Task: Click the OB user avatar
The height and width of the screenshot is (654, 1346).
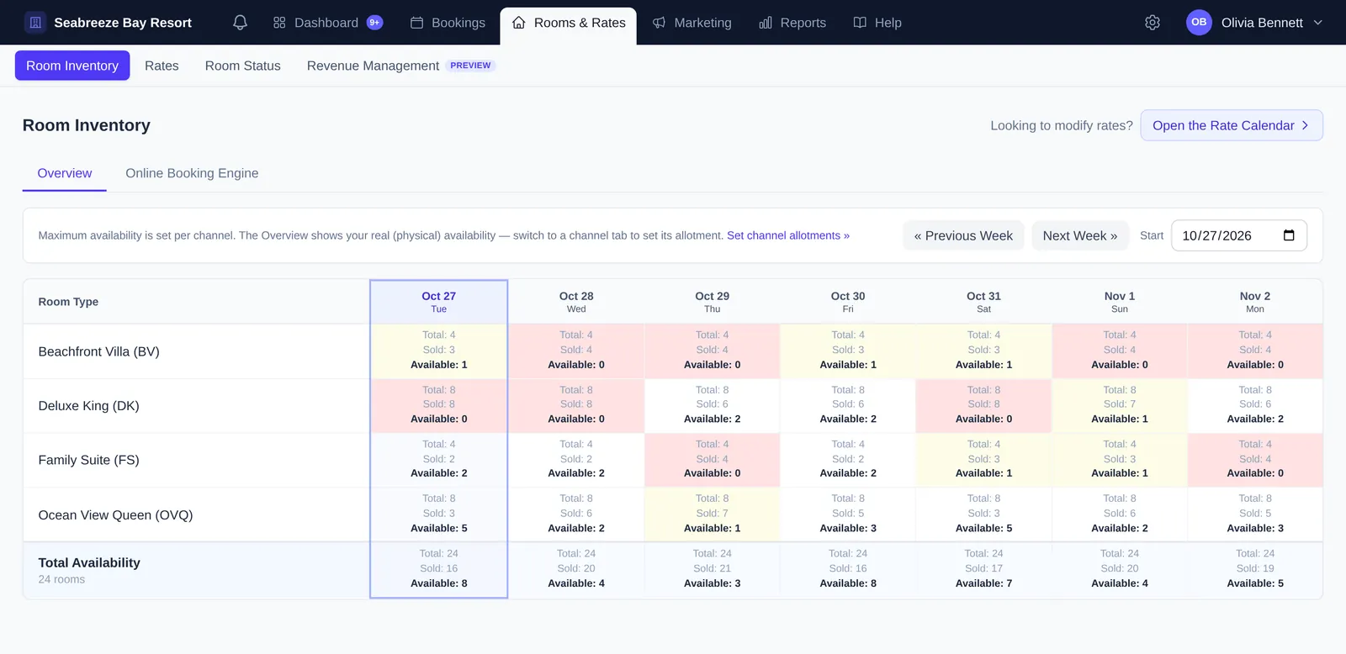Action: click(x=1199, y=23)
